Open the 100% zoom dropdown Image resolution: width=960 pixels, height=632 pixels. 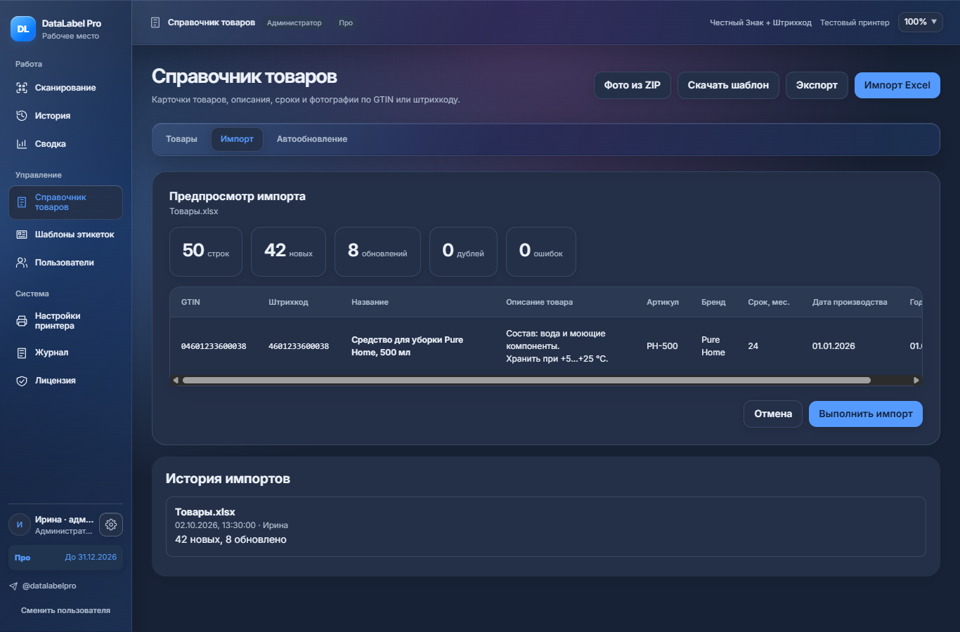tap(920, 22)
